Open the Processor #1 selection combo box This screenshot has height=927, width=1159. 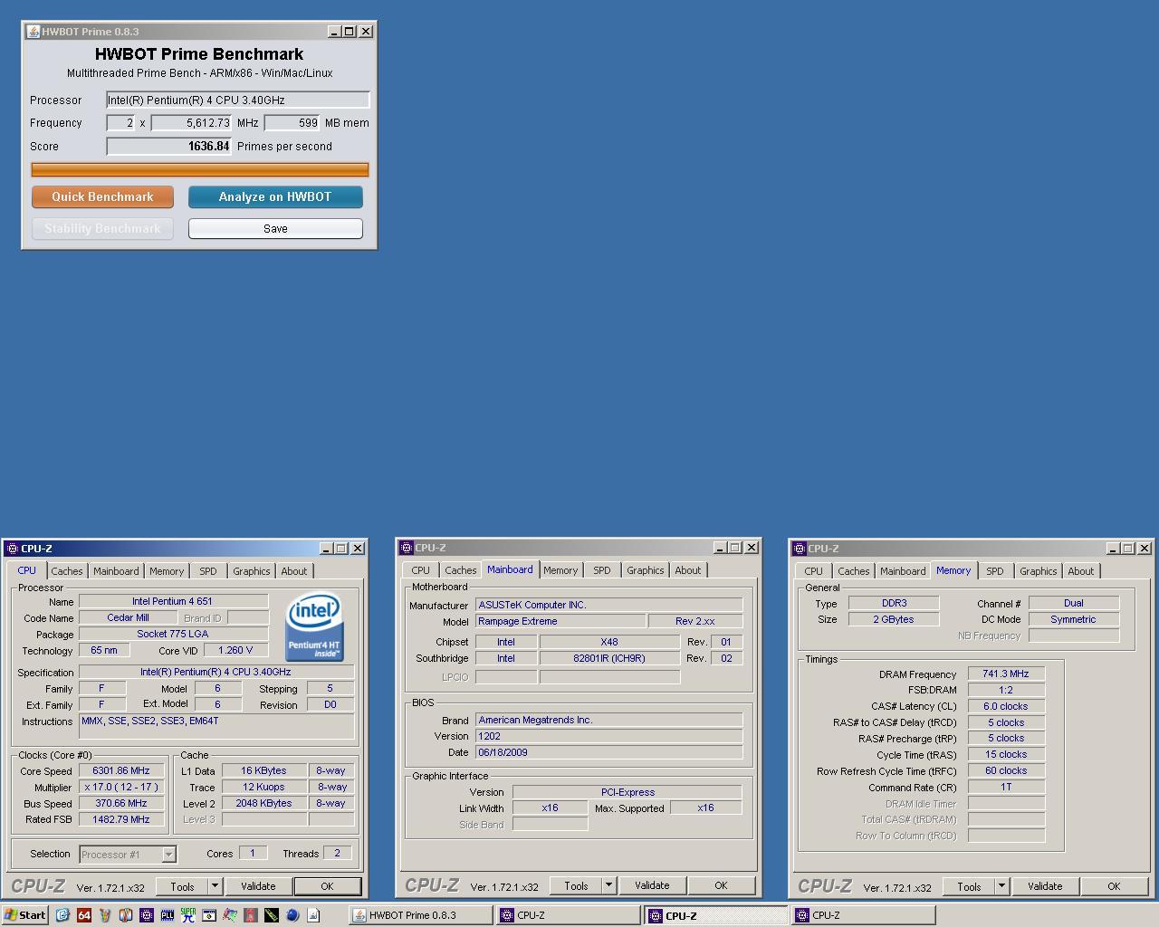[x=128, y=854]
